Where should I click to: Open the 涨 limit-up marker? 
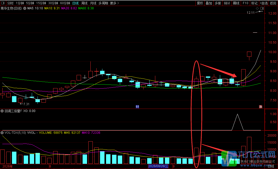tap(261, 107)
